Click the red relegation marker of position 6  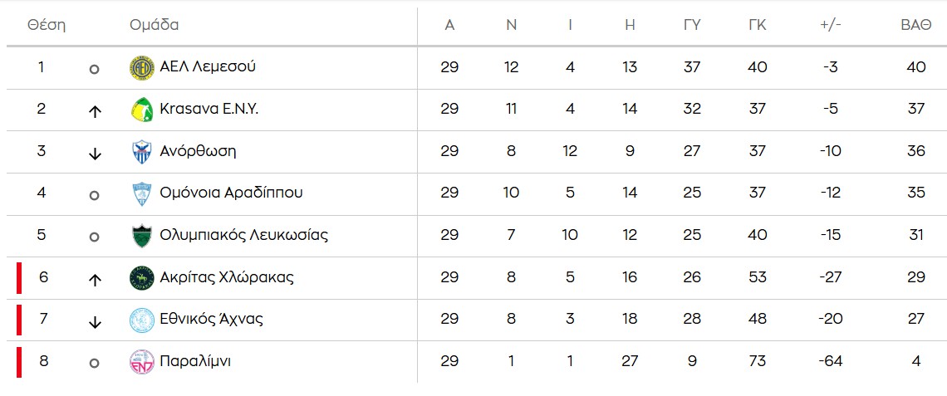click(19, 277)
